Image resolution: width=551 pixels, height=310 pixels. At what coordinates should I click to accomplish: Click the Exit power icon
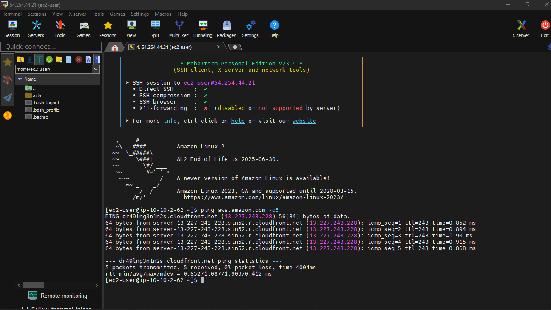pos(545,29)
